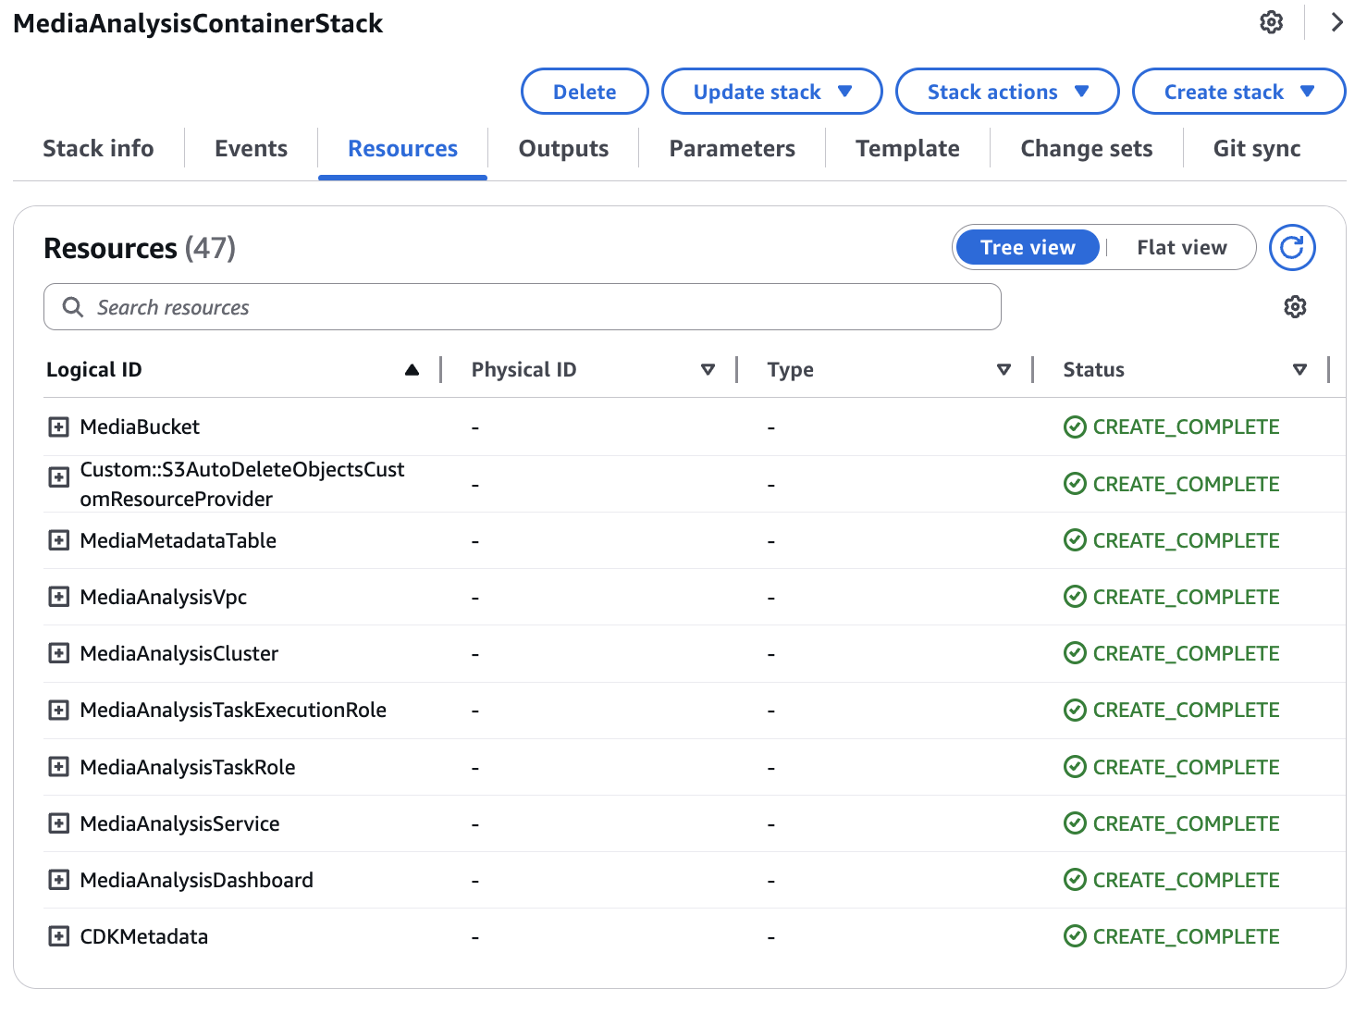Sort by Logical ID ascending arrow
Screen dimensions: 1367x1014
[412, 370]
